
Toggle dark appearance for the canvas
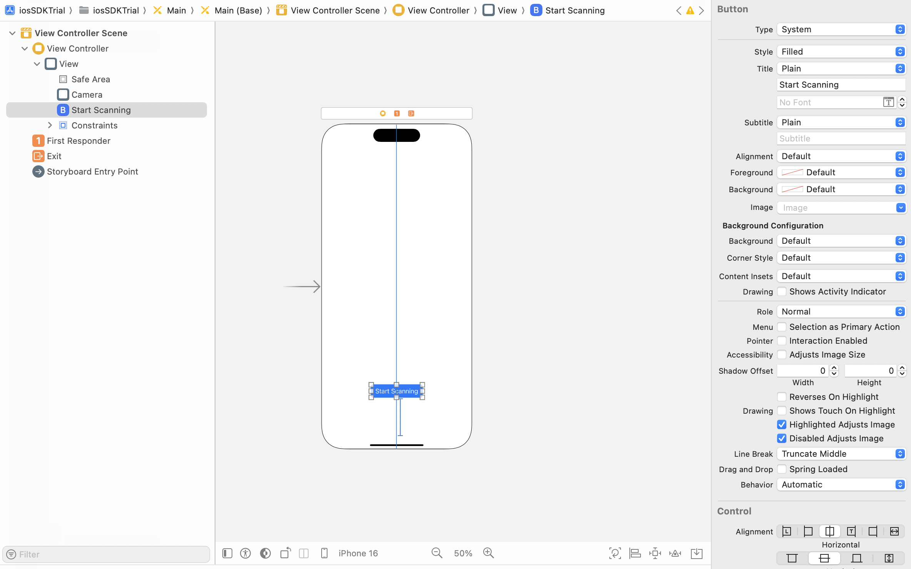tap(265, 553)
